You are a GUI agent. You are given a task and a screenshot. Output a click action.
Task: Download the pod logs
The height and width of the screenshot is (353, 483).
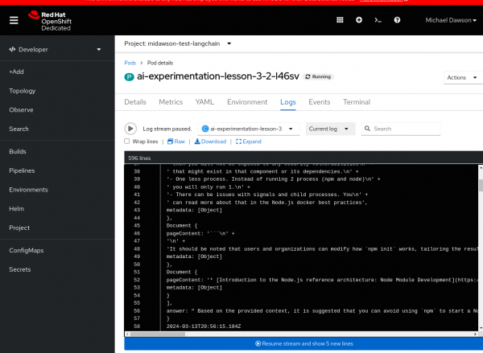point(210,142)
